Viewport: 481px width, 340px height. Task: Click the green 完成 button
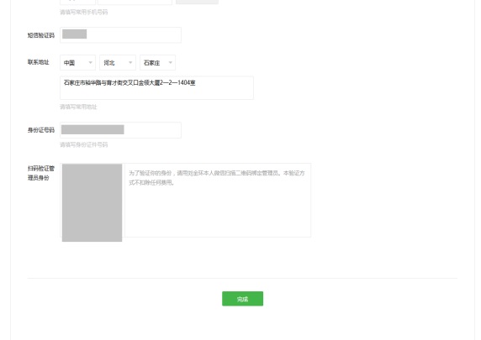pyautogui.click(x=242, y=299)
